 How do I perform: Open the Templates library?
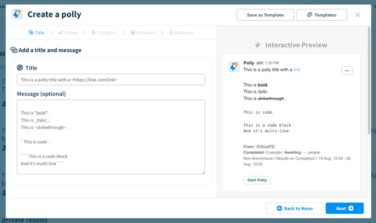coord(321,15)
